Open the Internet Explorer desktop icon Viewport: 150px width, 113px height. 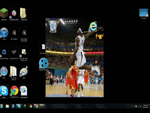93,26
